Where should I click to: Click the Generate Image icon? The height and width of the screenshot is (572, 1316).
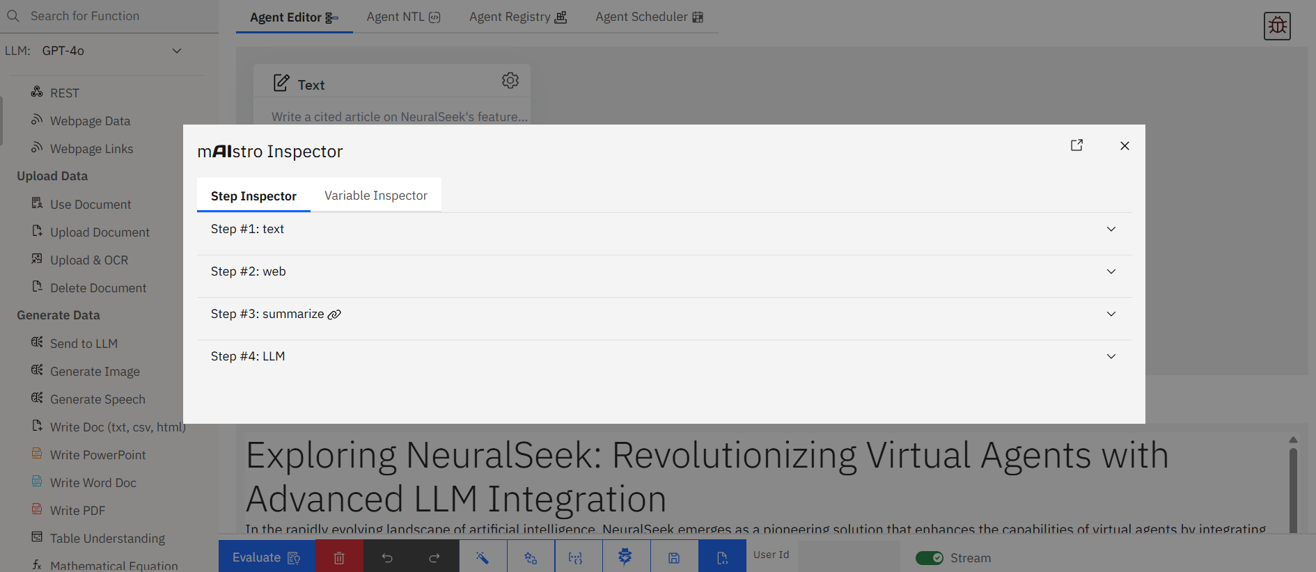[37, 370]
